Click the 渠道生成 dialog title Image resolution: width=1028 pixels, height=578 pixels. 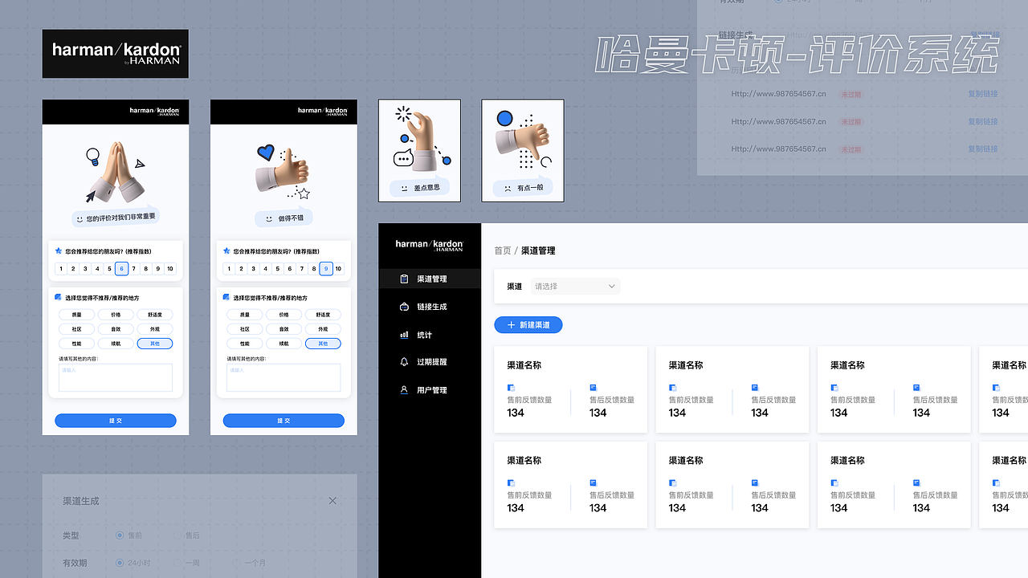click(x=81, y=501)
